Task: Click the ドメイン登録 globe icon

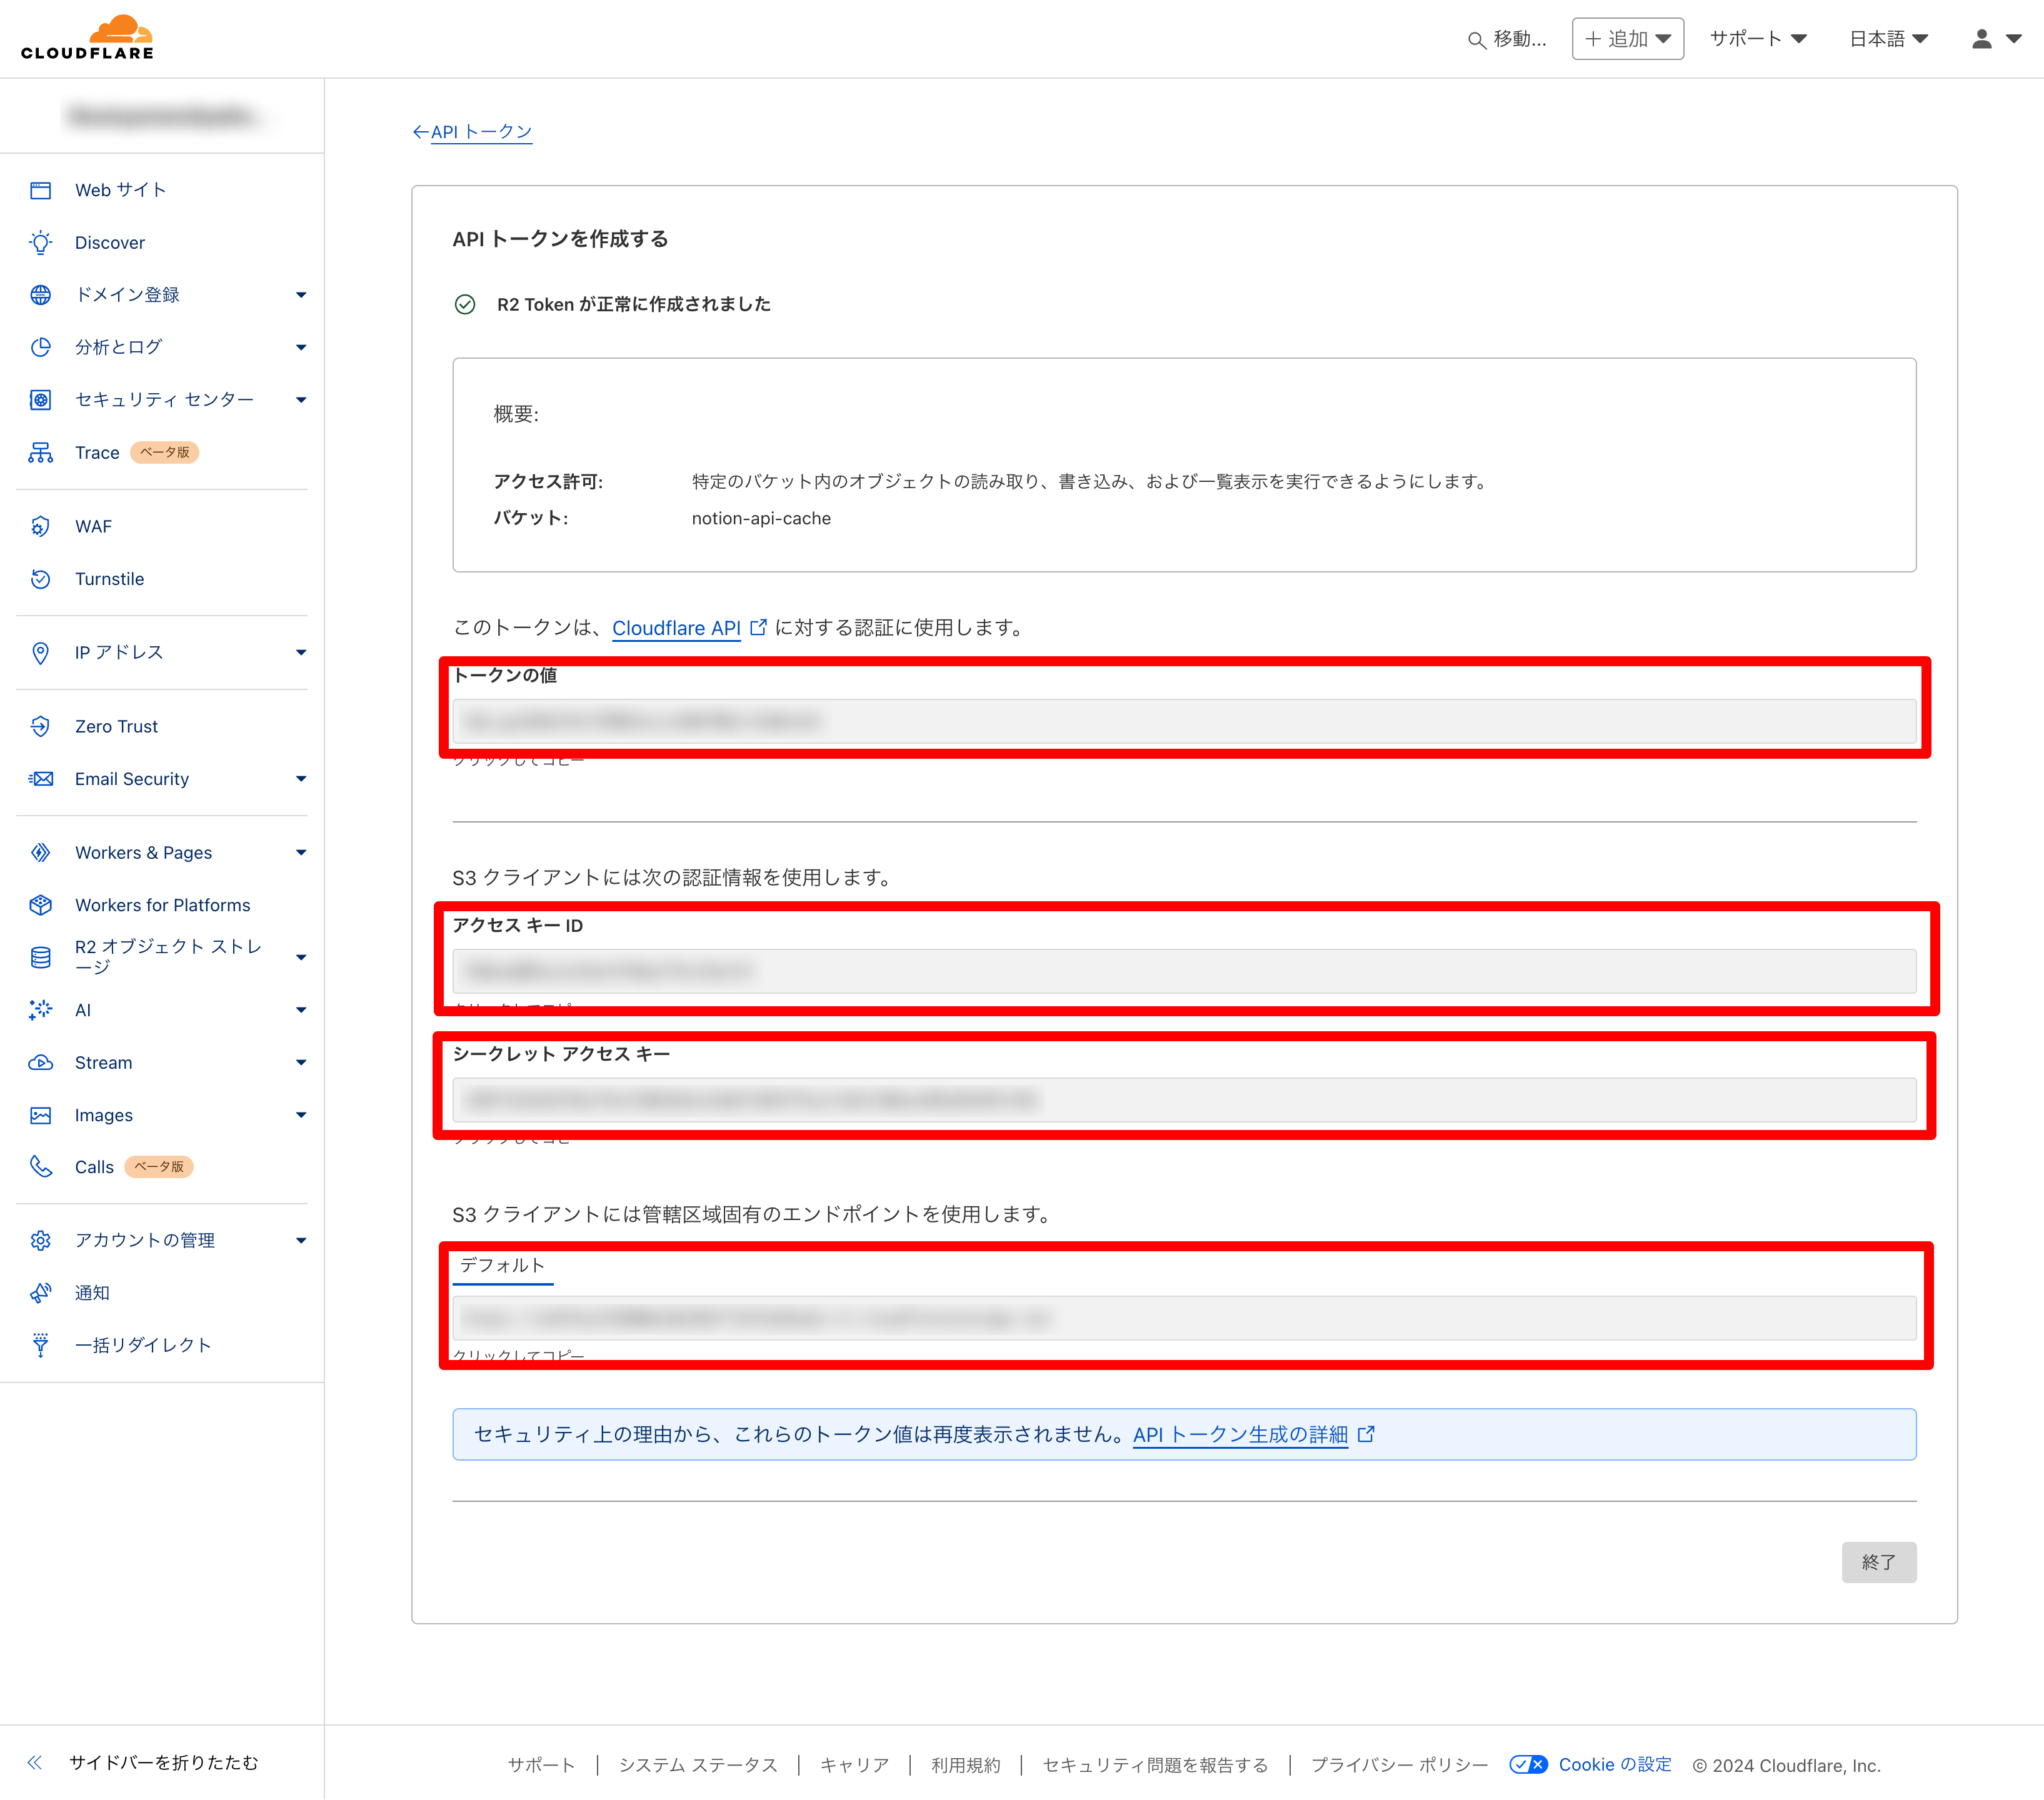Action: pos(40,295)
